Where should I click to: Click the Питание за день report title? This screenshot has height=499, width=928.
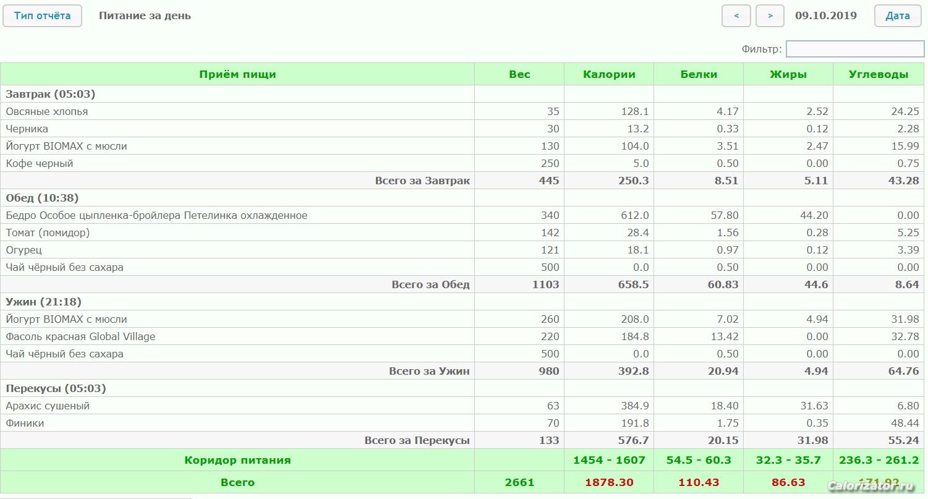(145, 16)
